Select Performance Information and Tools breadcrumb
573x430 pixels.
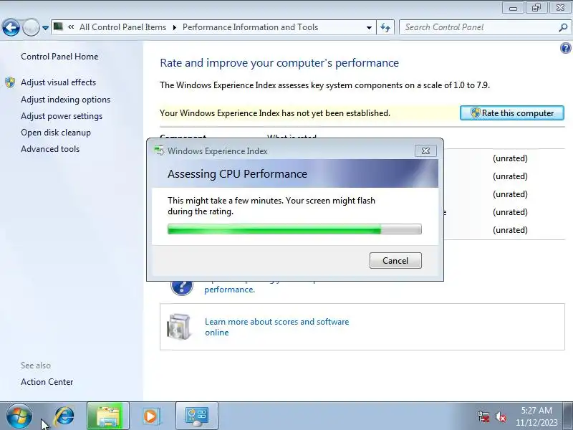coord(250,27)
